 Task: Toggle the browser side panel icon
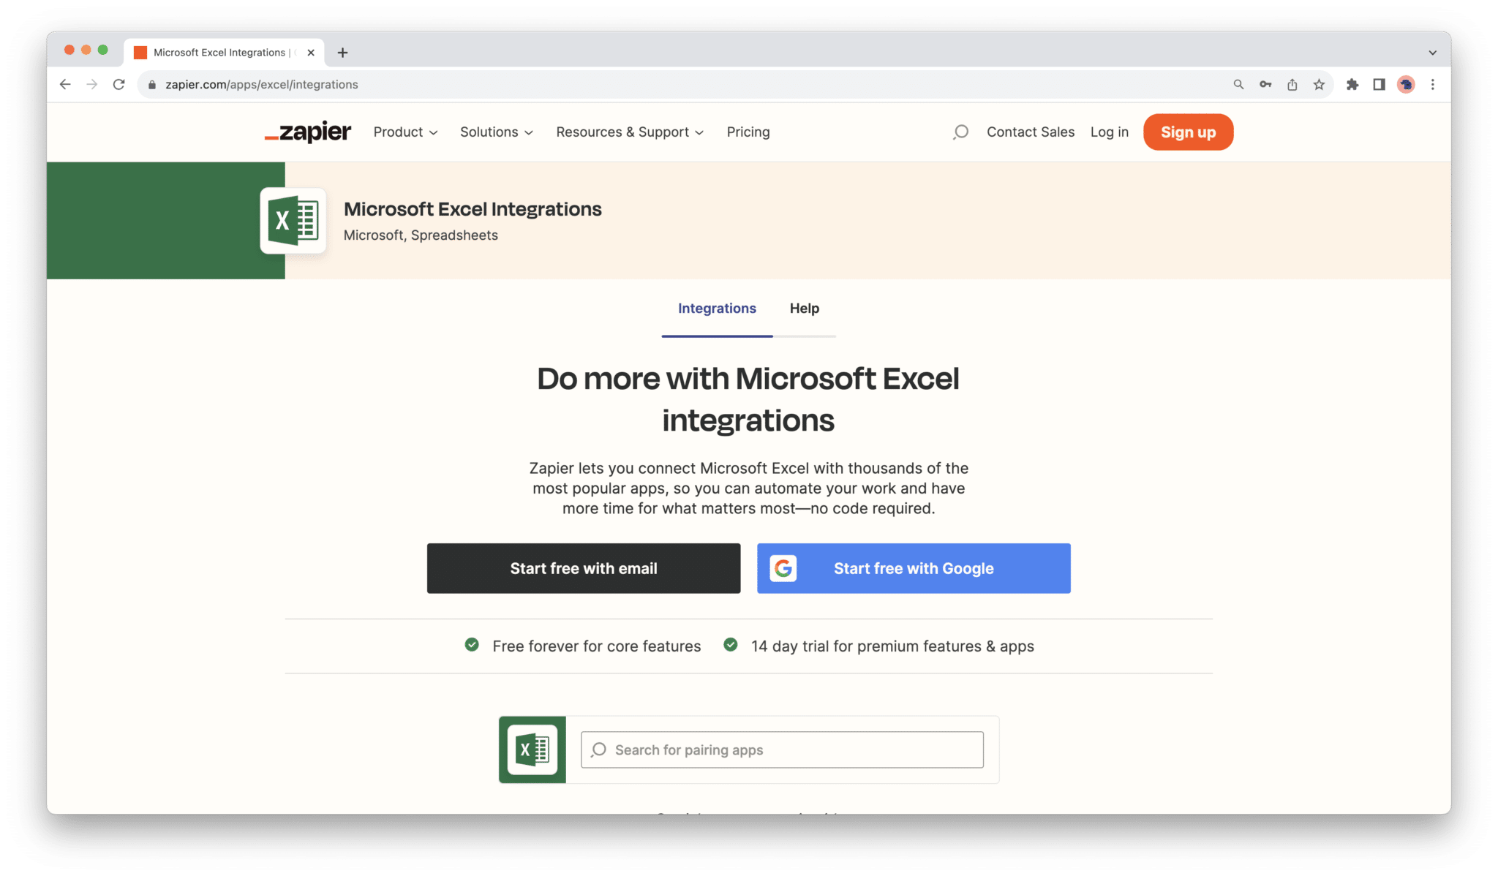click(x=1379, y=85)
